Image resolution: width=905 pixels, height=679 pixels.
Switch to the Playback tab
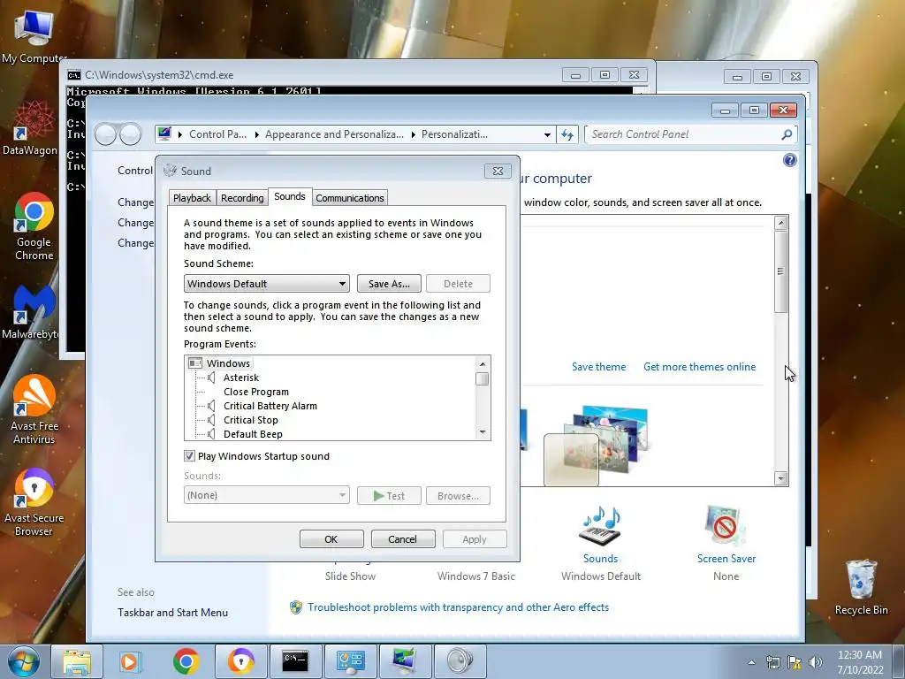click(192, 198)
